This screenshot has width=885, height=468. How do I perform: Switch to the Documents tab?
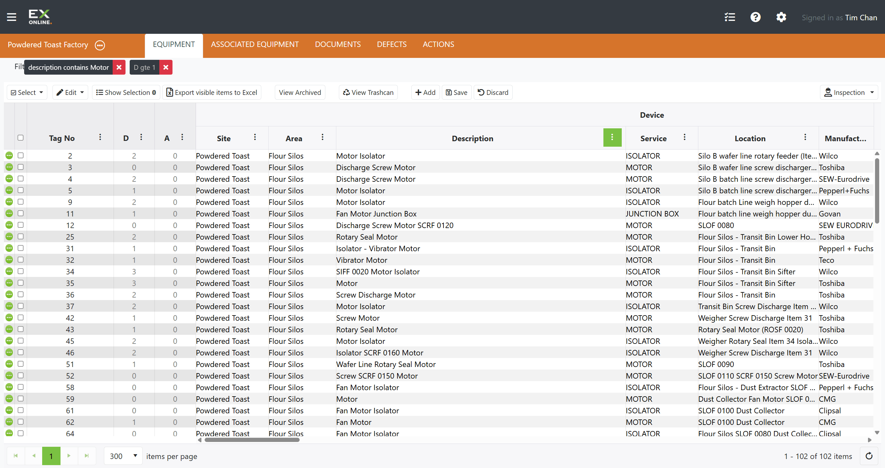click(x=338, y=44)
